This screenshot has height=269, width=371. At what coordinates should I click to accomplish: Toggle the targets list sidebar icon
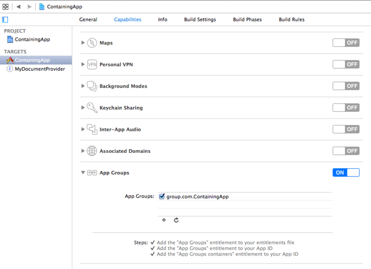pos(5,20)
